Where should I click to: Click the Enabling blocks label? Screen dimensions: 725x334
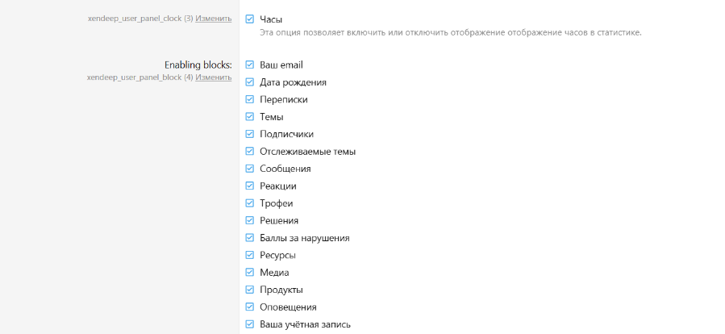coord(198,65)
